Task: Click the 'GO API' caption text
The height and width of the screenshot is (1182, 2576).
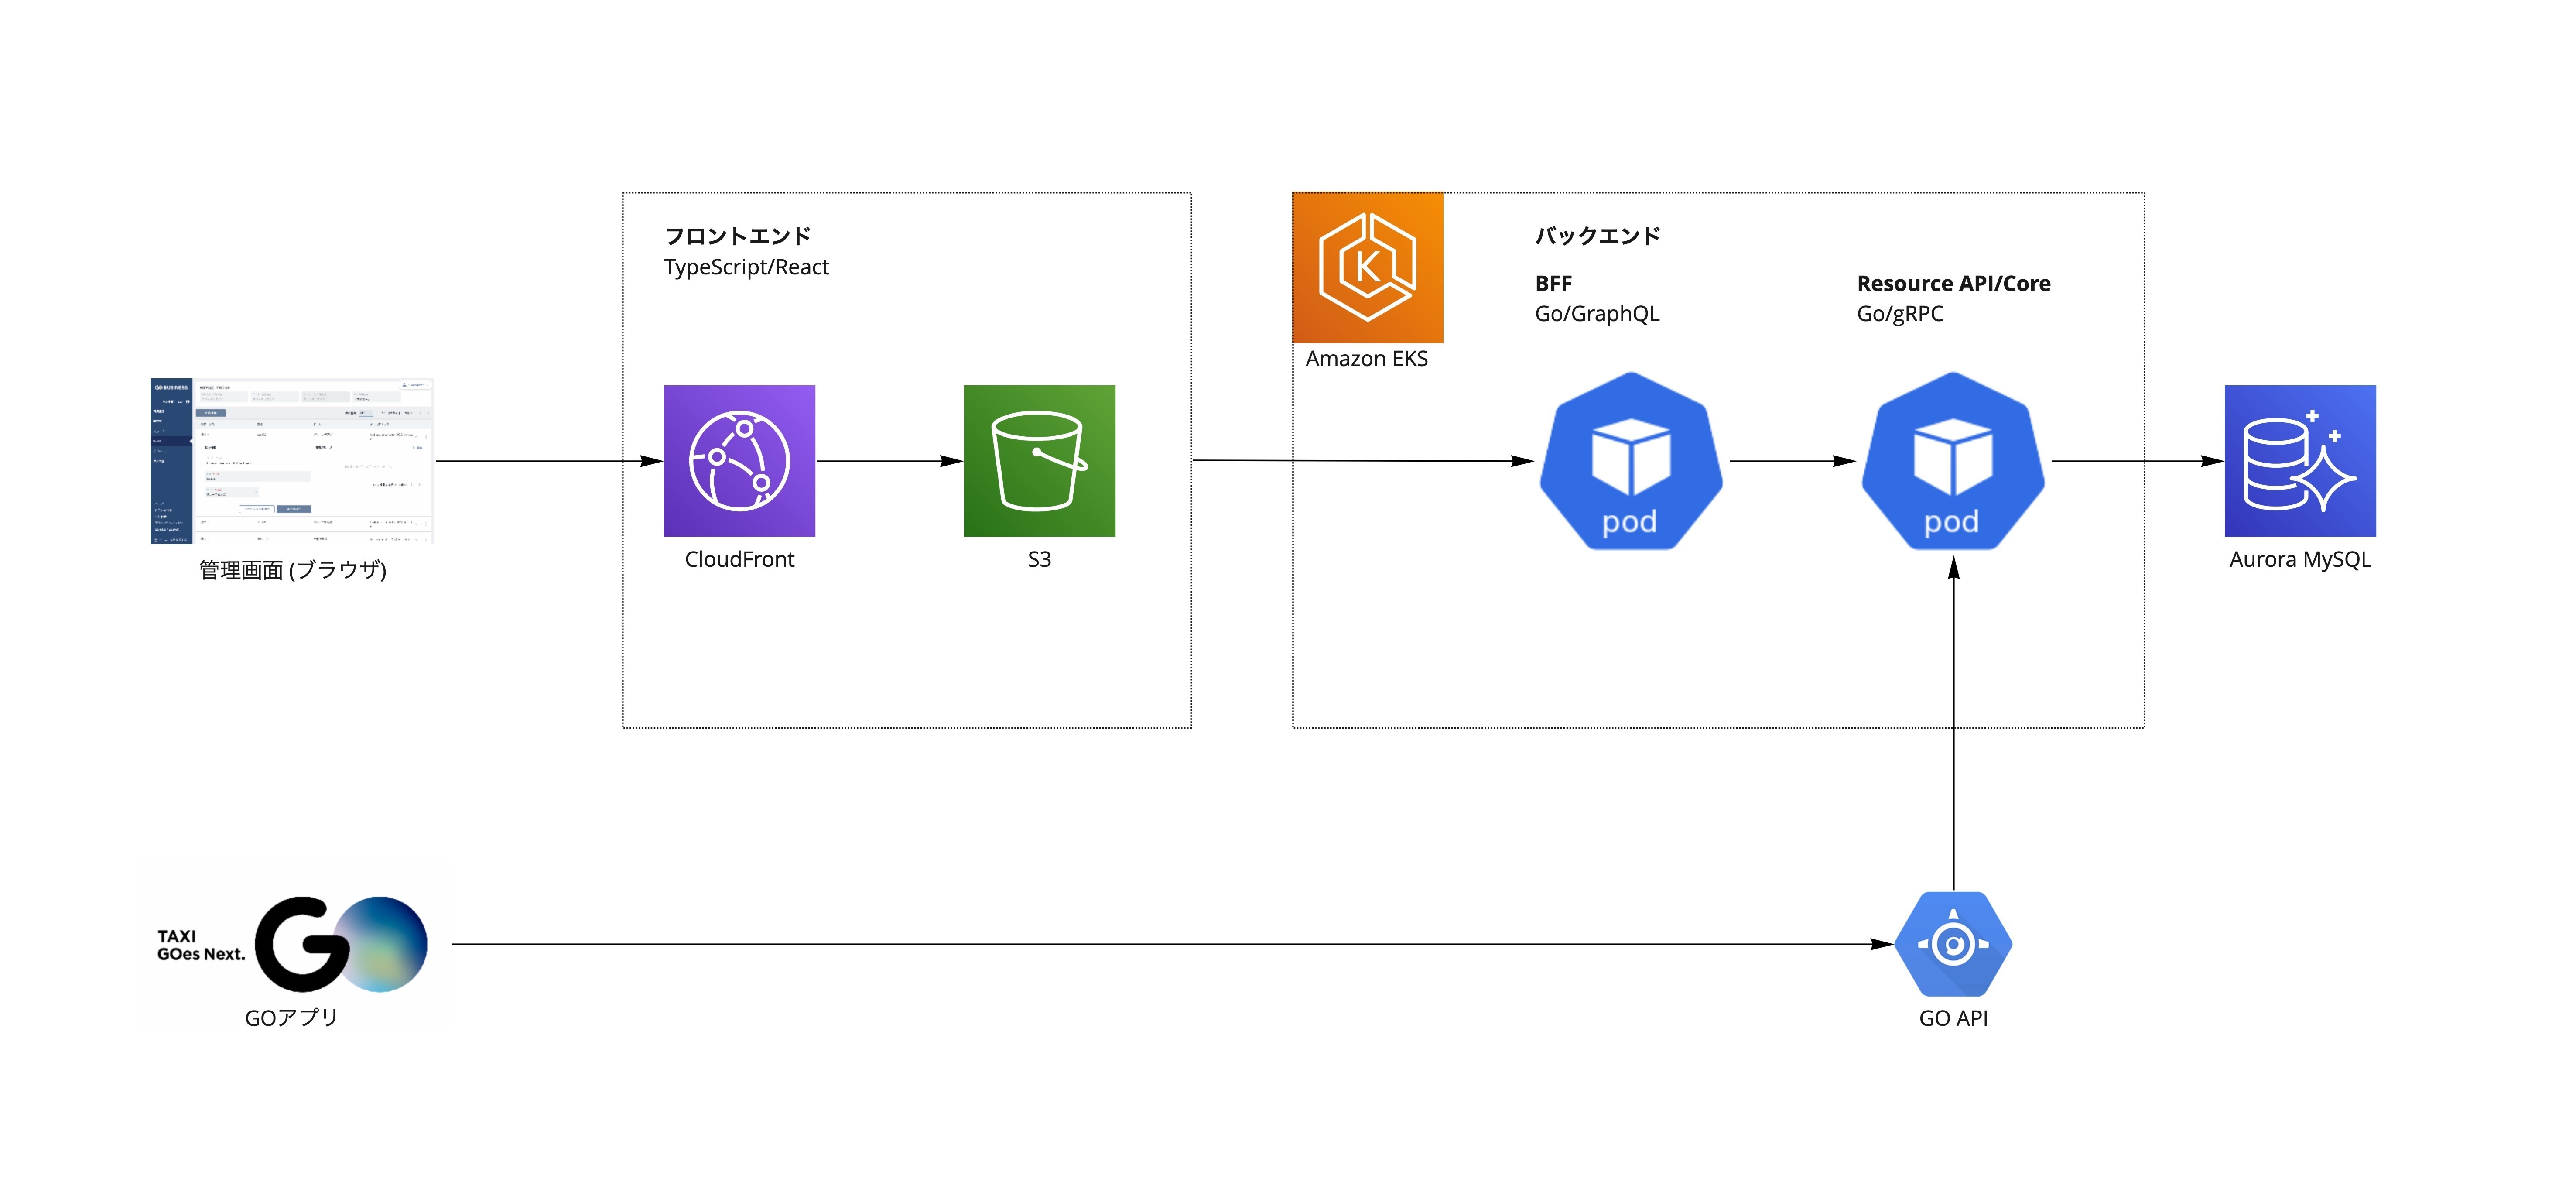Action: 1953,1018
